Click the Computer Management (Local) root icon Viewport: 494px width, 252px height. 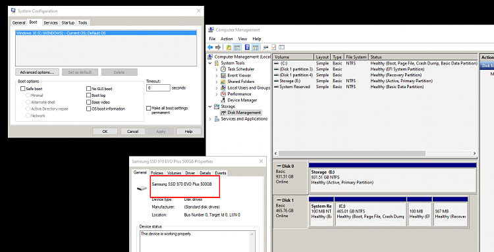(211, 57)
